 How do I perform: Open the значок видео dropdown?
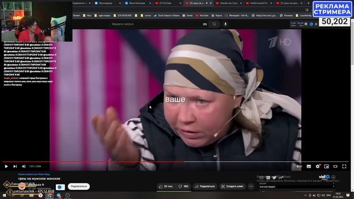pyautogui.click(x=296, y=187)
